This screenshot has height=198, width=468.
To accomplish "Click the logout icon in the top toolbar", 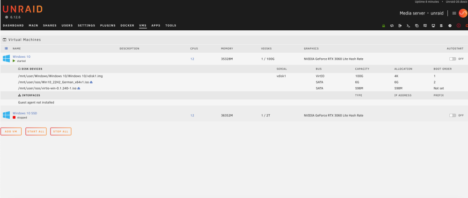I will 400,26.
